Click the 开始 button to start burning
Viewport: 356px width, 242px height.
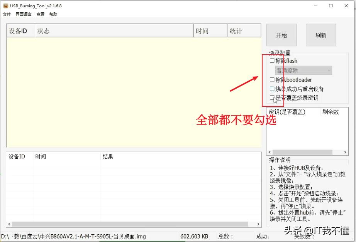point(281,35)
